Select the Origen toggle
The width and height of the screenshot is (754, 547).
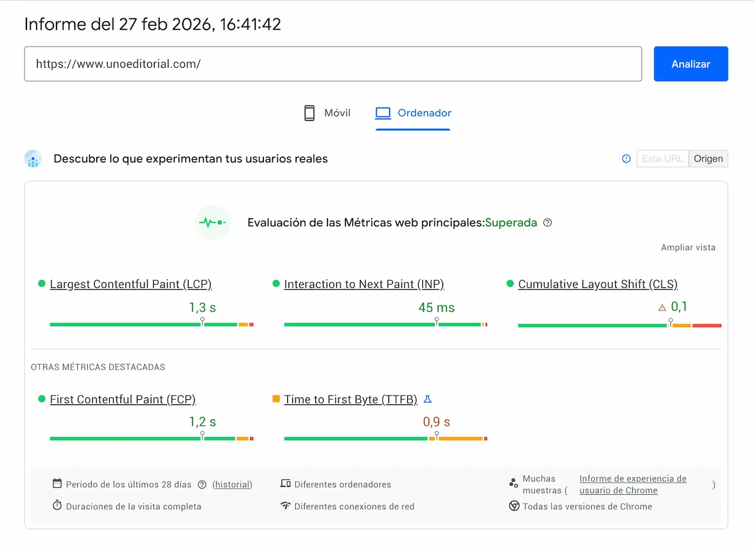(708, 158)
